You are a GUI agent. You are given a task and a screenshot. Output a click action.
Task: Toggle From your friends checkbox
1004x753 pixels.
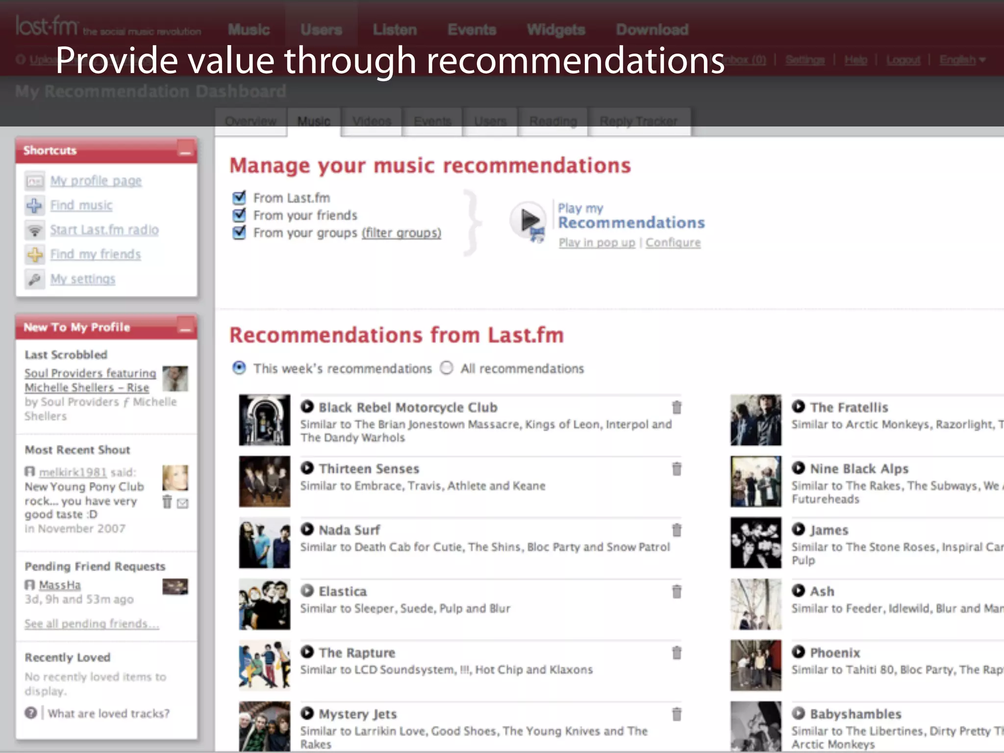coord(239,215)
